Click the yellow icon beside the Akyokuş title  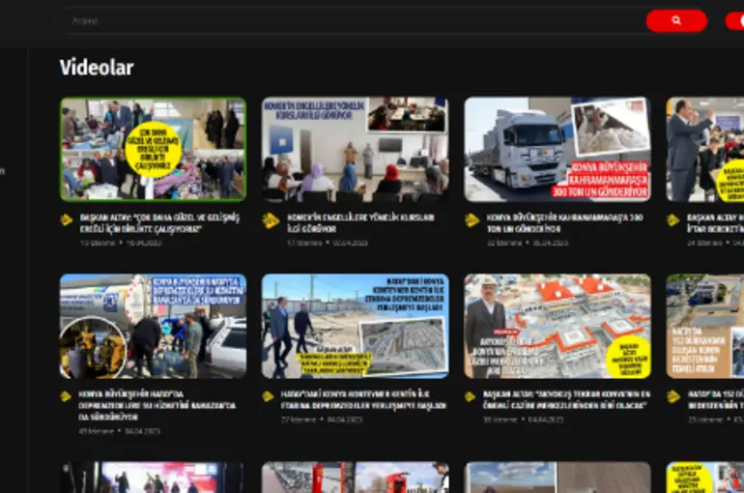pos(471,396)
